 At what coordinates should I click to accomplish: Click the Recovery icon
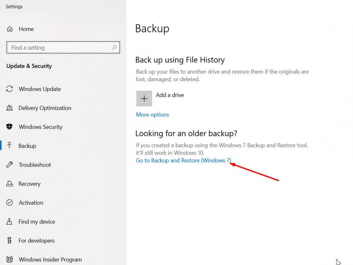[x=10, y=183]
